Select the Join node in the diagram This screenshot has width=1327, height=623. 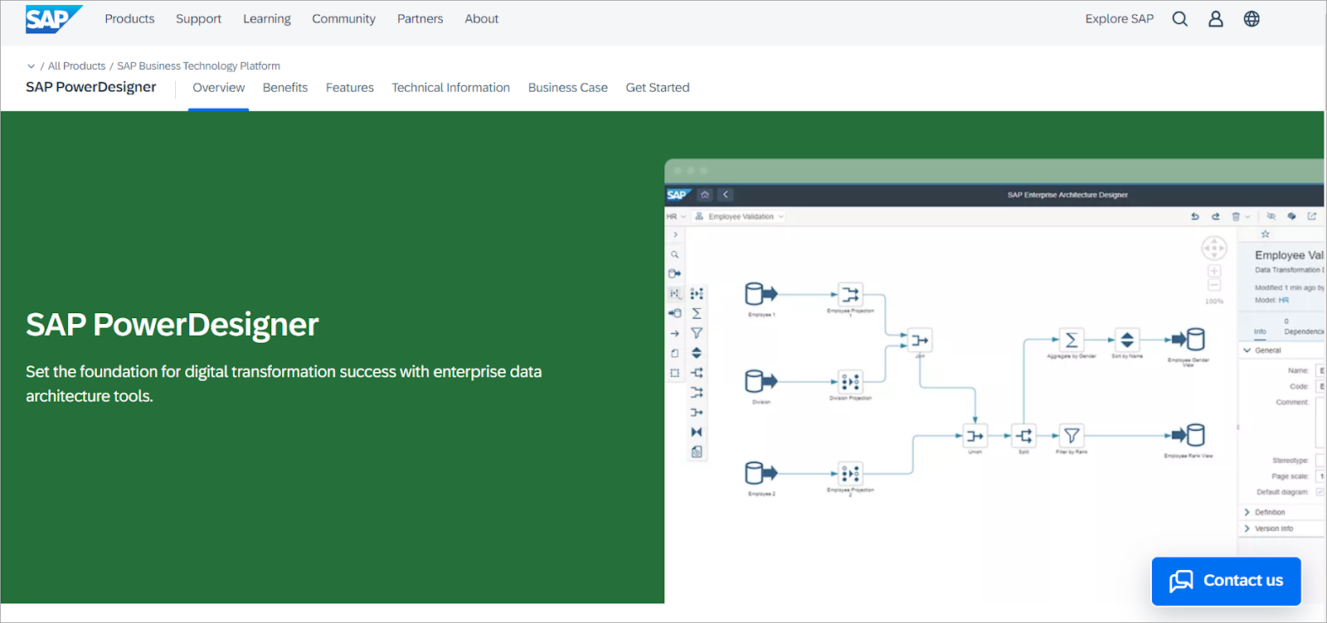[x=920, y=340]
